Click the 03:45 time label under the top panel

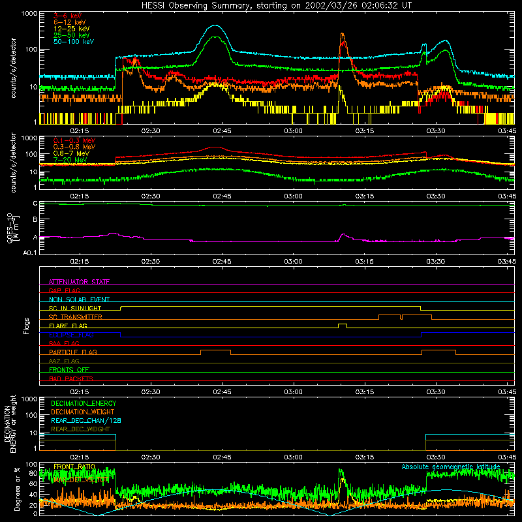pyautogui.click(x=507, y=131)
